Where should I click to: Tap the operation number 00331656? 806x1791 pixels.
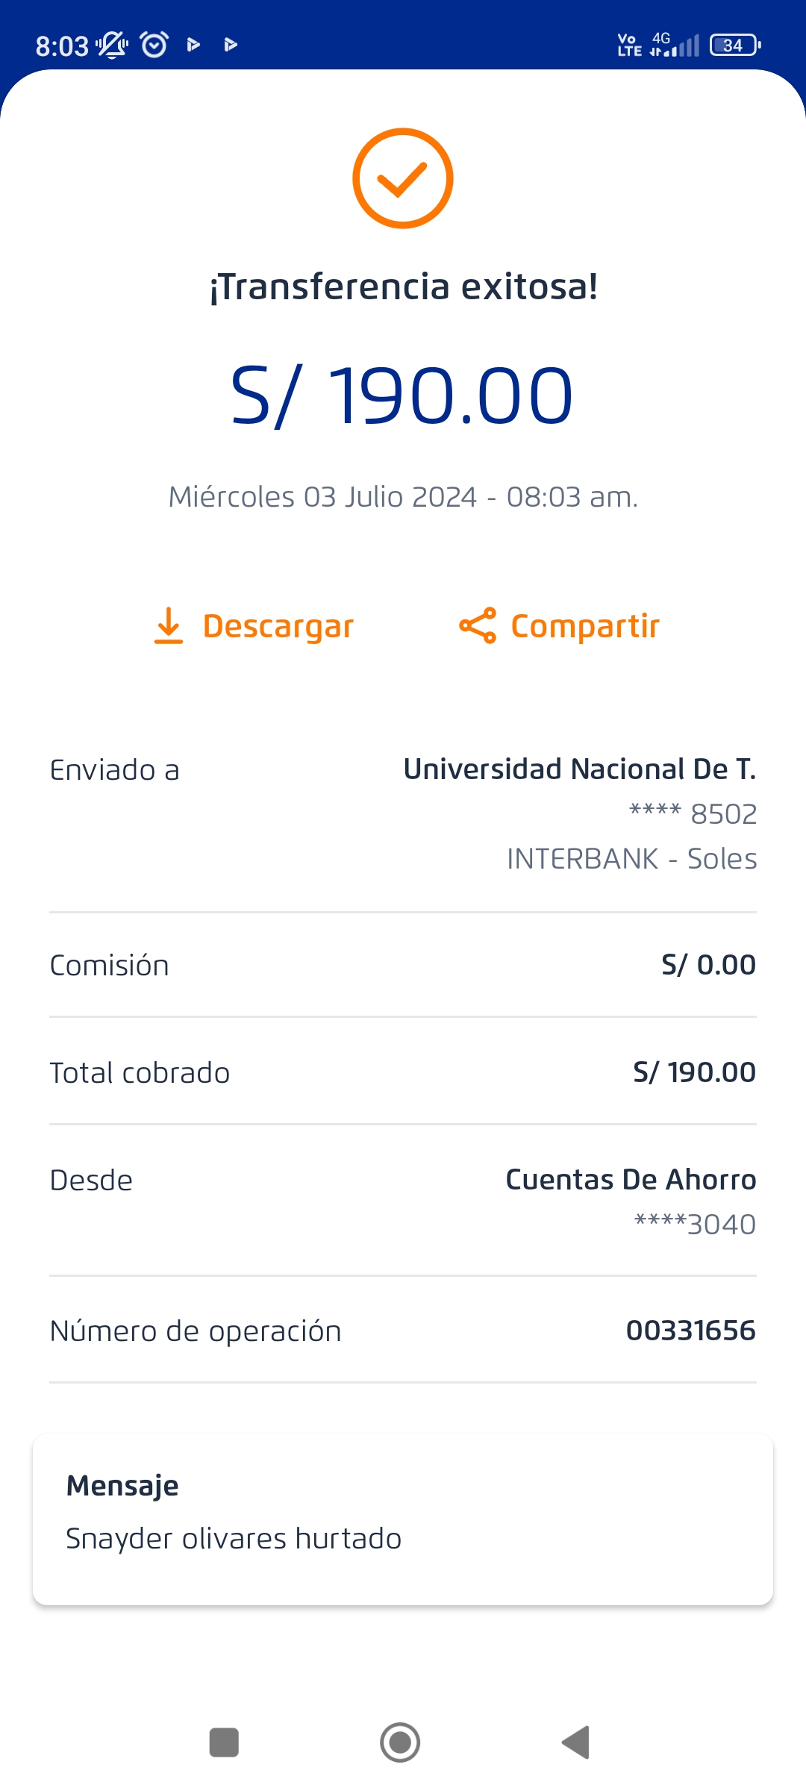coord(690,1331)
